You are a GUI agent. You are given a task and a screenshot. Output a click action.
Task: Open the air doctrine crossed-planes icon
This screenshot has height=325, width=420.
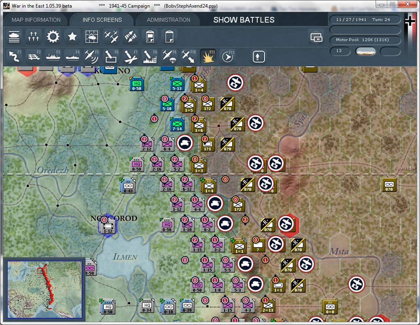point(111,37)
